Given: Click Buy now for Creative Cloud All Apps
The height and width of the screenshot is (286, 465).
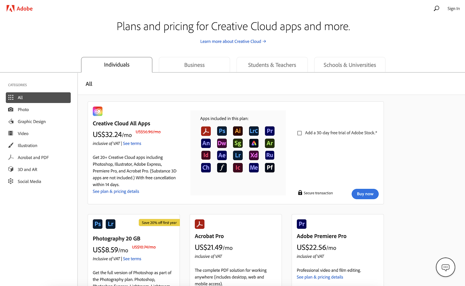Looking at the screenshot, I should [x=365, y=194].
